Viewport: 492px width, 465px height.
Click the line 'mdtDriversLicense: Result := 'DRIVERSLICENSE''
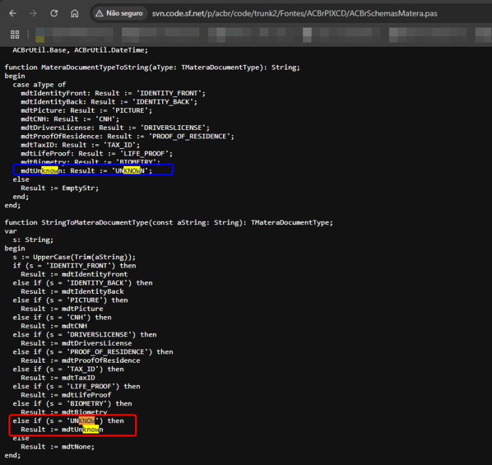pyautogui.click(x=115, y=128)
